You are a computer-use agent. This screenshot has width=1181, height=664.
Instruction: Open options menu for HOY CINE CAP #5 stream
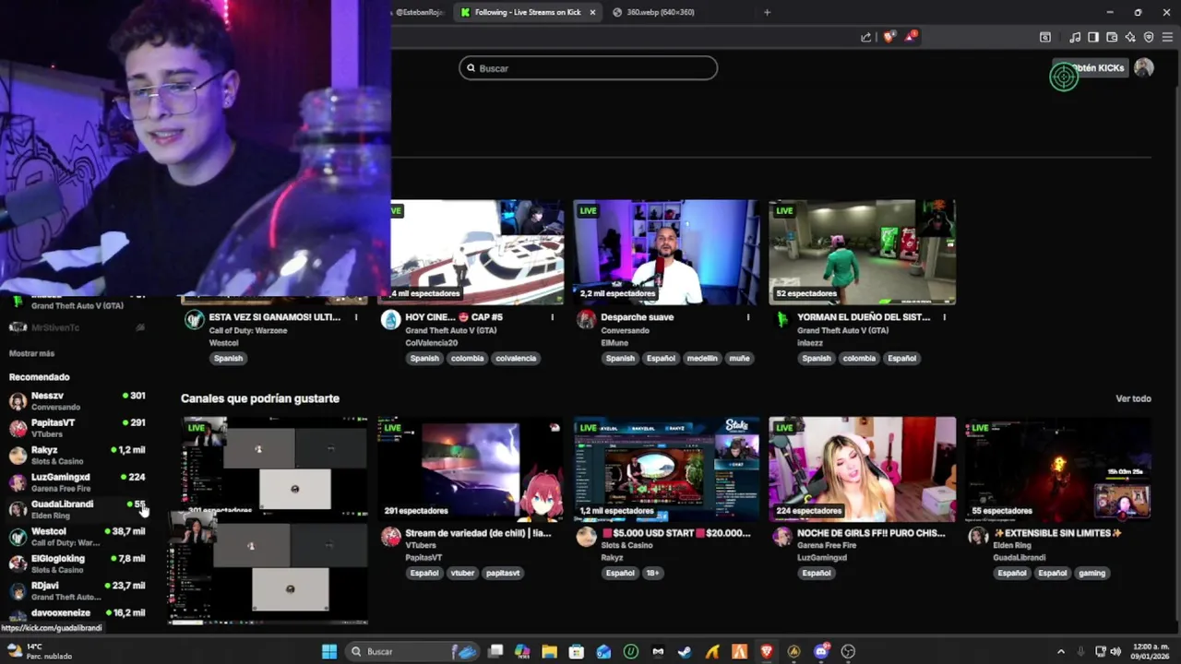(552, 317)
